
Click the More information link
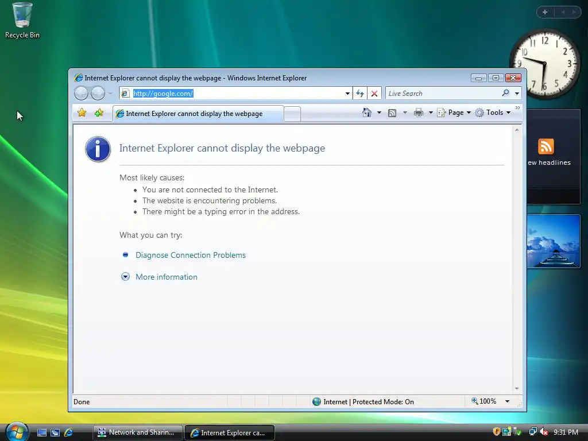[166, 277]
